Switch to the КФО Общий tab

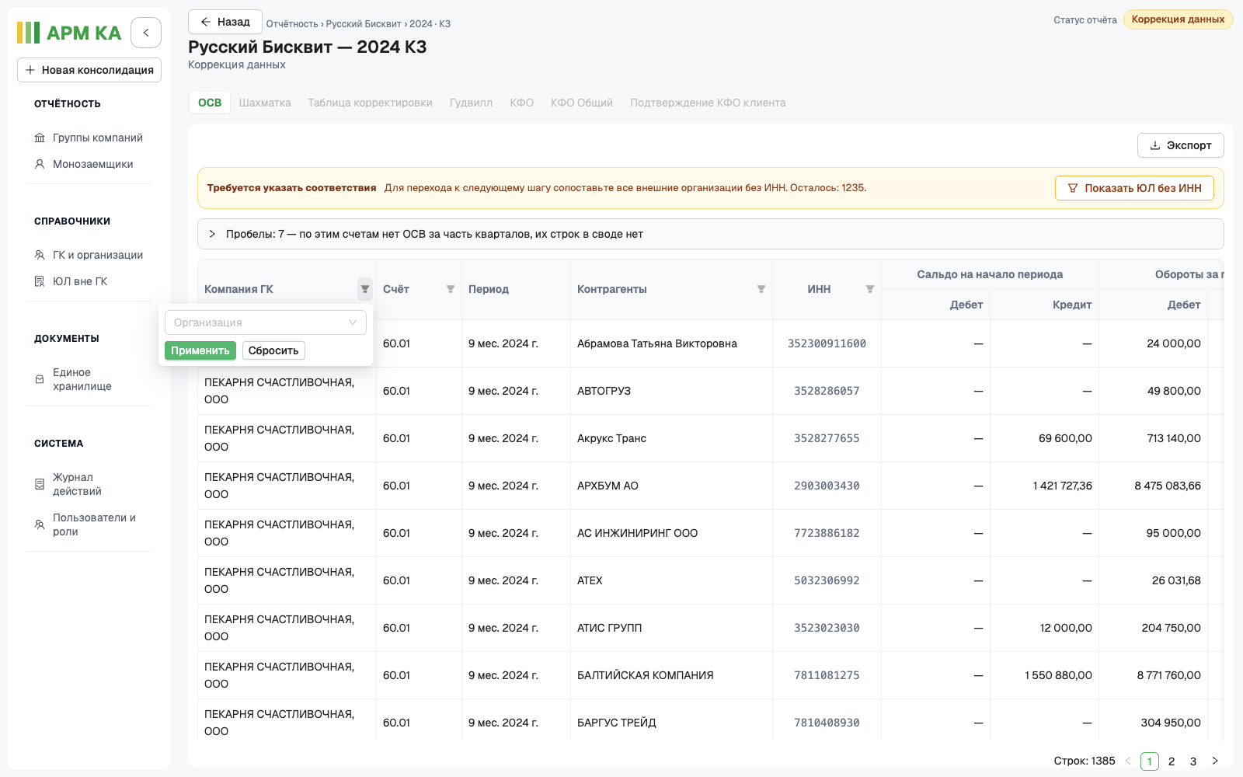coord(582,103)
